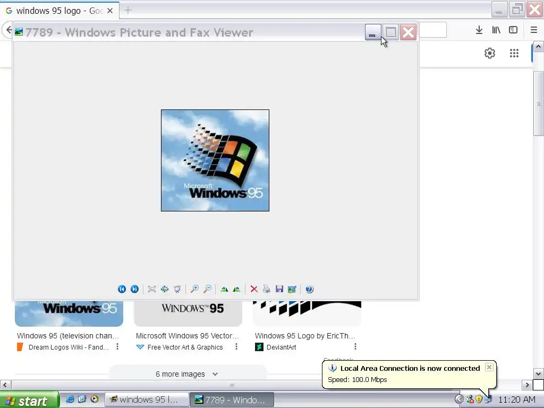Switch to windows 95 l... taskbar button
The height and width of the screenshot is (408, 544).
147,399
